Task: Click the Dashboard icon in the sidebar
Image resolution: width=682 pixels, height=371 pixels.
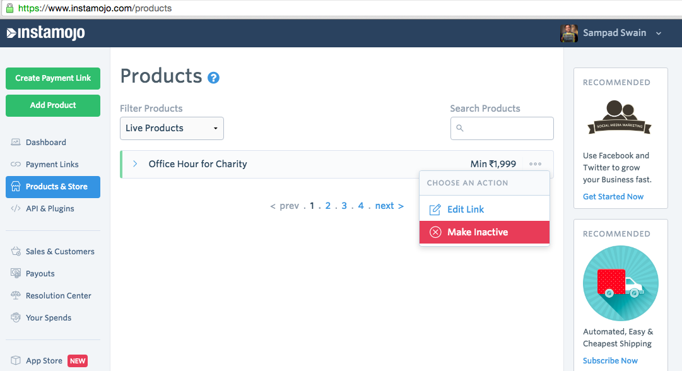Action: pos(16,143)
